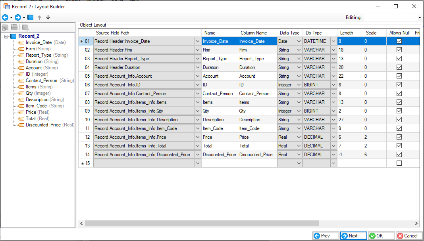
Task: Toggle Allows Null for the Price row
Action: [x=399, y=137]
